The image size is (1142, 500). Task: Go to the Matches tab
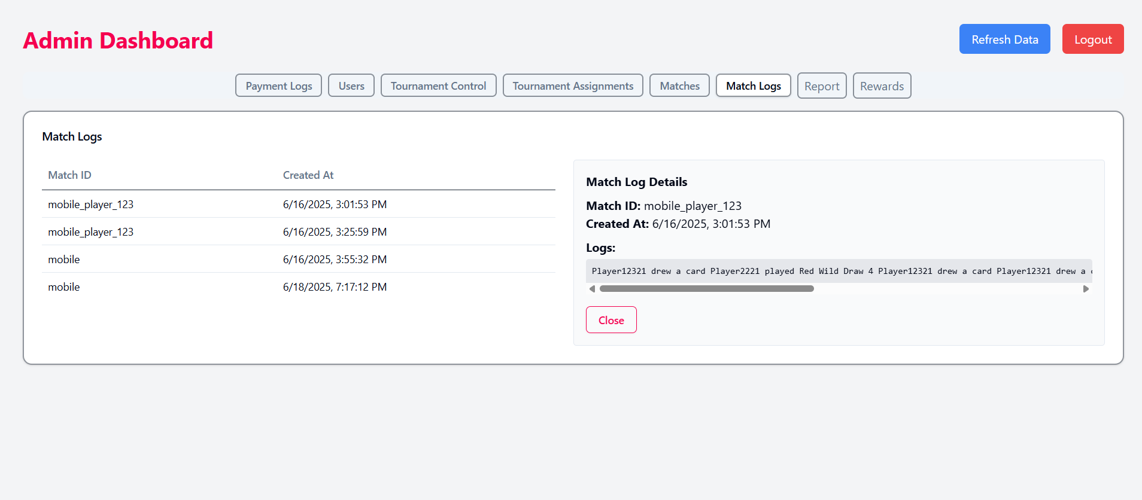tap(680, 86)
